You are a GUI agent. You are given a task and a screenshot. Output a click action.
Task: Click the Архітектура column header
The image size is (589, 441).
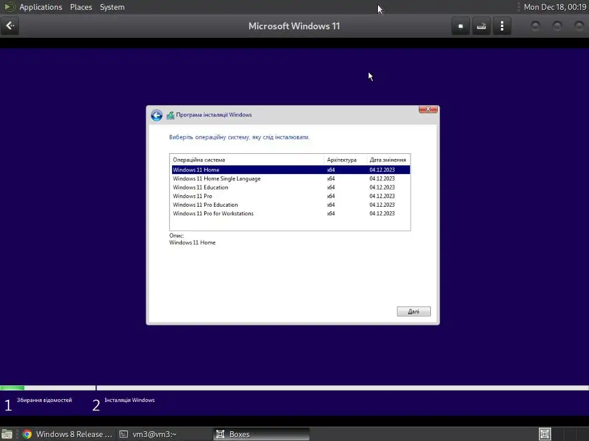(x=345, y=160)
